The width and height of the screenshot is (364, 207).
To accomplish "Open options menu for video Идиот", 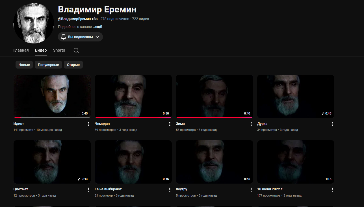I will click(88, 124).
